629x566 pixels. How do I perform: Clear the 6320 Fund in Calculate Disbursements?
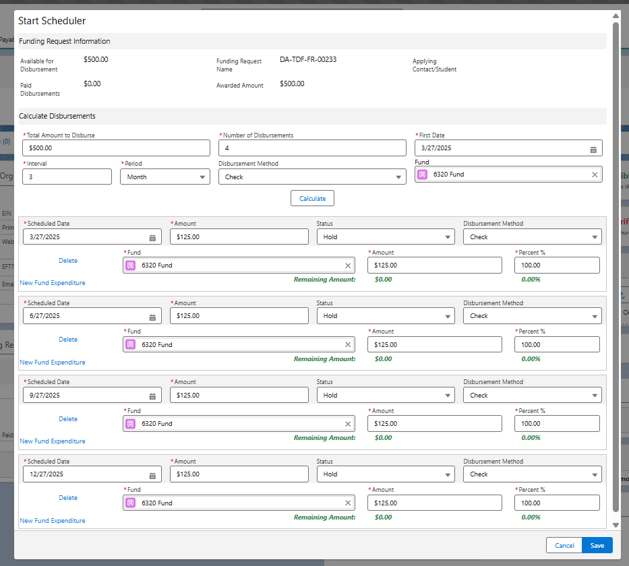(595, 175)
